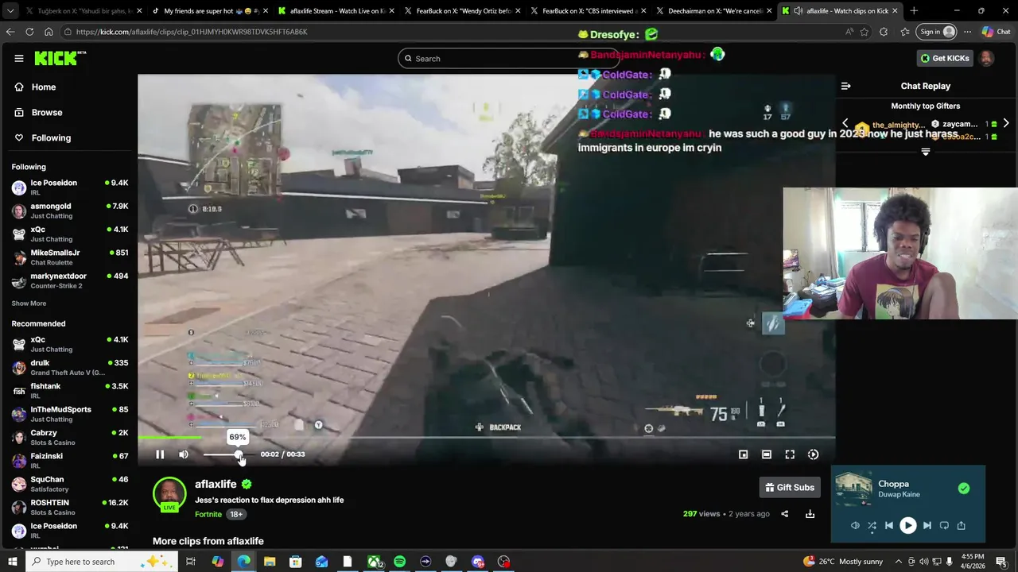This screenshot has width=1018, height=572.
Task: Skip to next track in music widget
Action: [927, 525]
